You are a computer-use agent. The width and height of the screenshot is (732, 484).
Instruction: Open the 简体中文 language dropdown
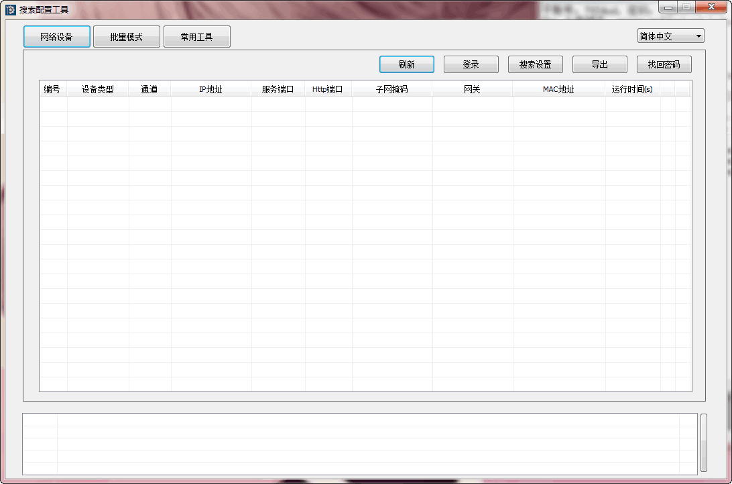point(670,35)
